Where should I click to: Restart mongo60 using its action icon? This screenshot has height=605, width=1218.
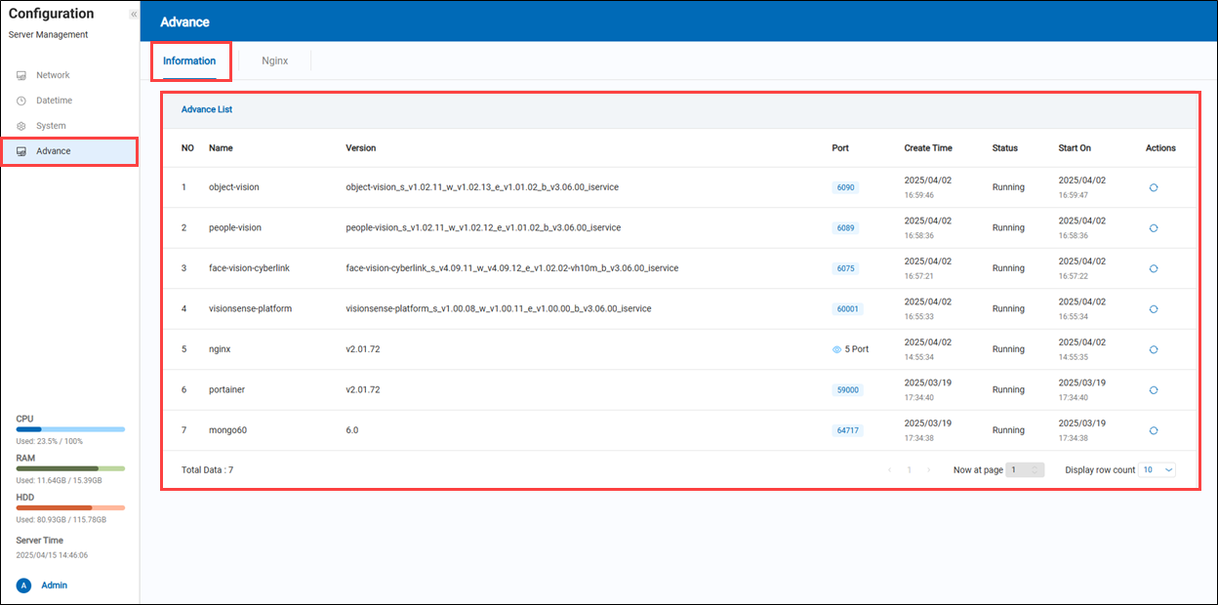(x=1154, y=430)
